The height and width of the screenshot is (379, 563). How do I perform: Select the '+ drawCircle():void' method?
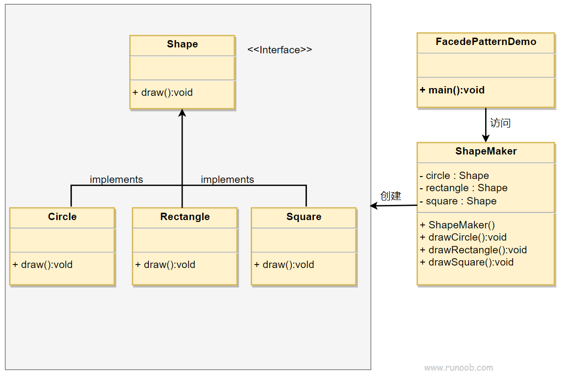[x=463, y=237]
